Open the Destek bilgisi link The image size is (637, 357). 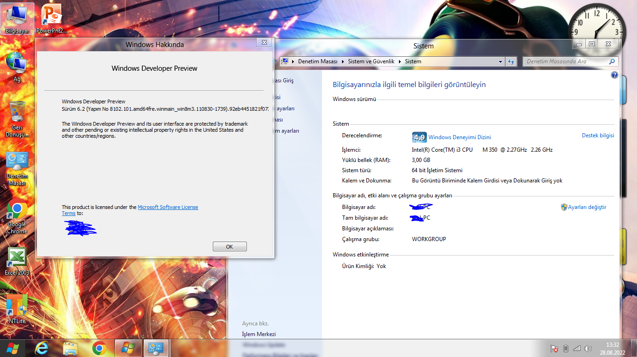[598, 135]
